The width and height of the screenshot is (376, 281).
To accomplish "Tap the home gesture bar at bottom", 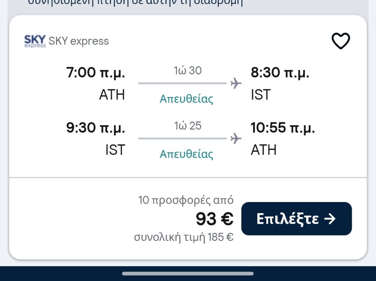I will (188, 274).
